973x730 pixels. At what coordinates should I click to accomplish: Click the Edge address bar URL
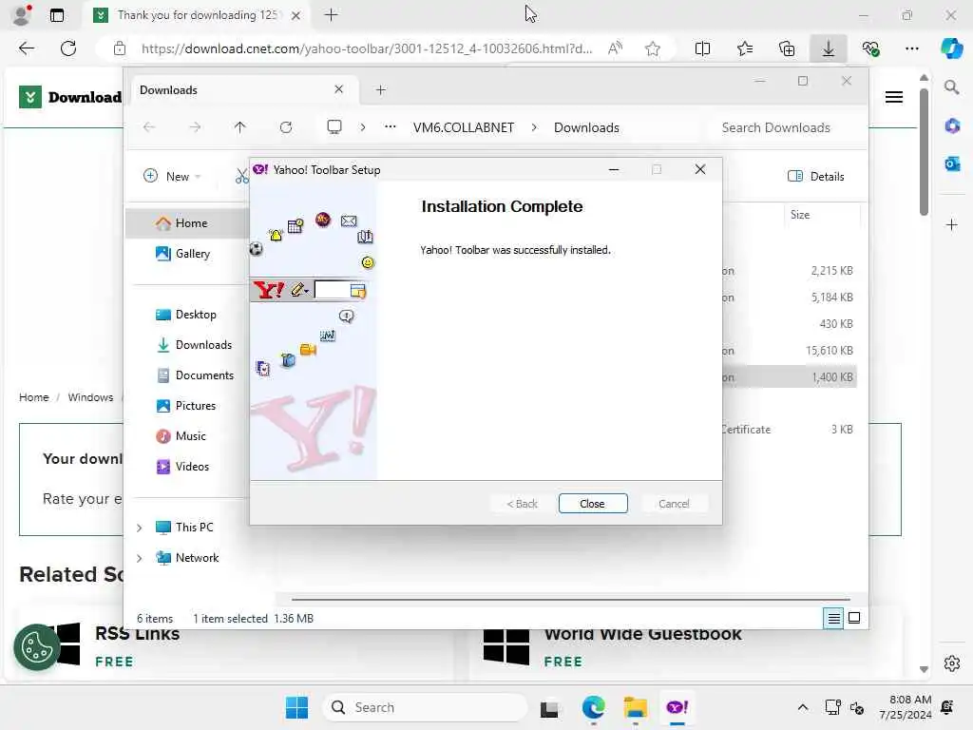point(366,48)
